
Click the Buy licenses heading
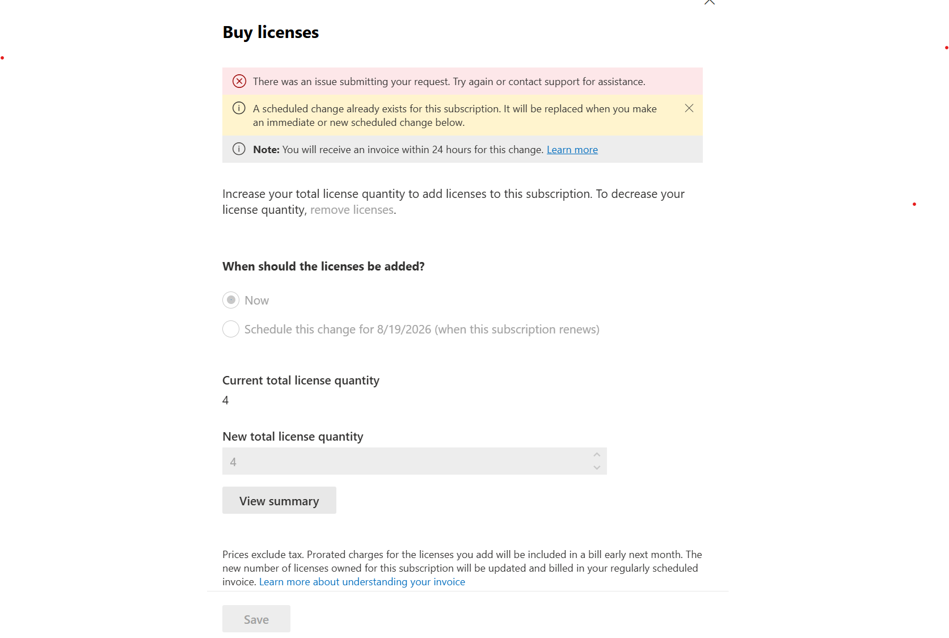pyautogui.click(x=271, y=32)
